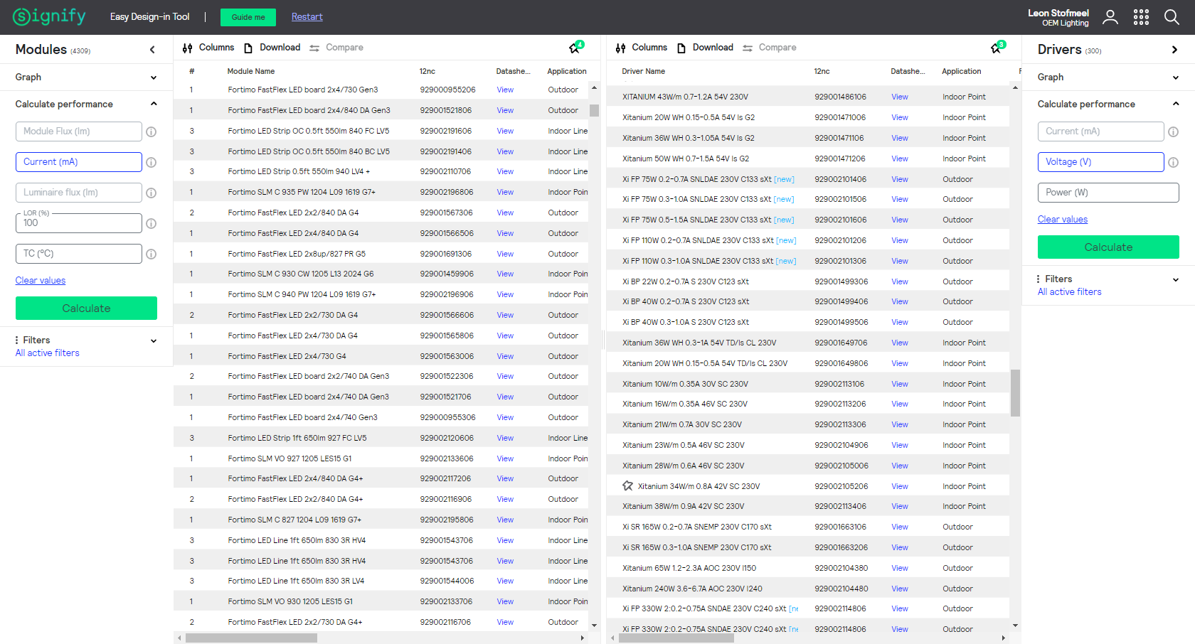Collapse the Modules panel with left chevron
This screenshot has width=1195, height=644.
point(152,50)
